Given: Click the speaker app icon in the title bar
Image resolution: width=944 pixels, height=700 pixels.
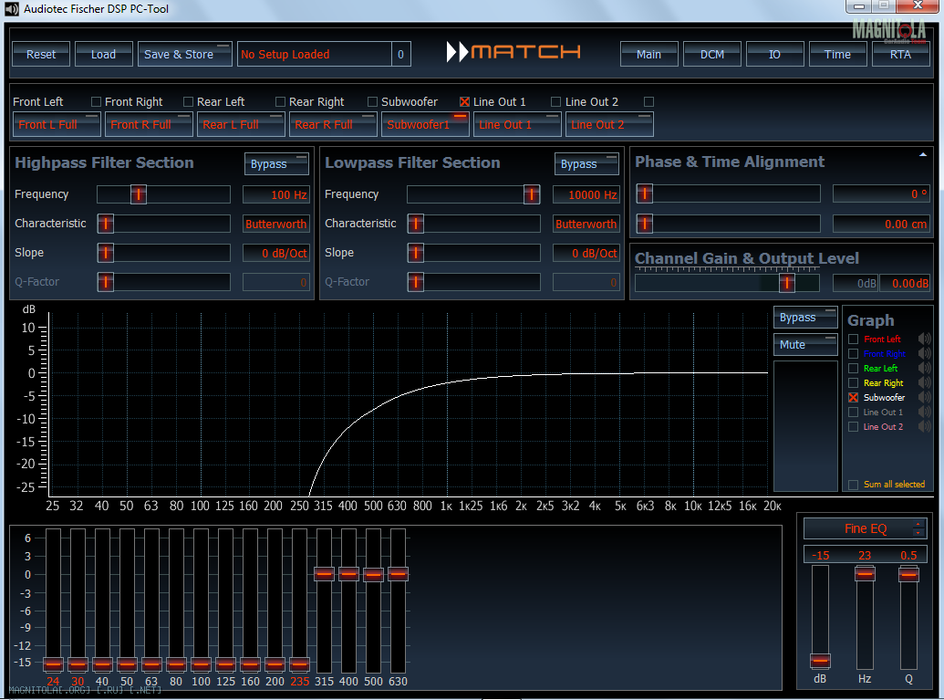Looking at the screenshot, I should [12, 9].
